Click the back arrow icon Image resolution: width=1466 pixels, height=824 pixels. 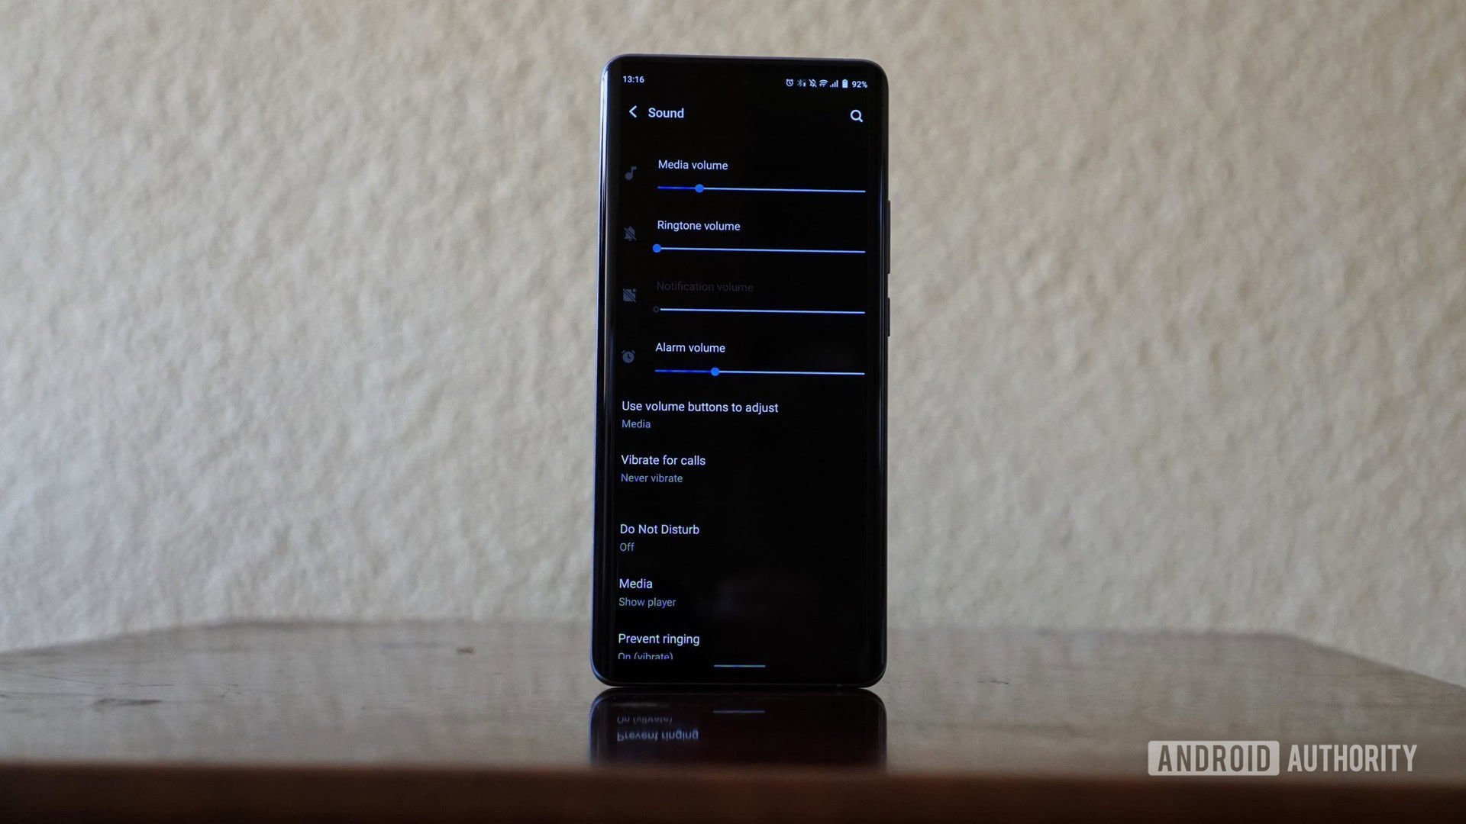pyautogui.click(x=631, y=111)
